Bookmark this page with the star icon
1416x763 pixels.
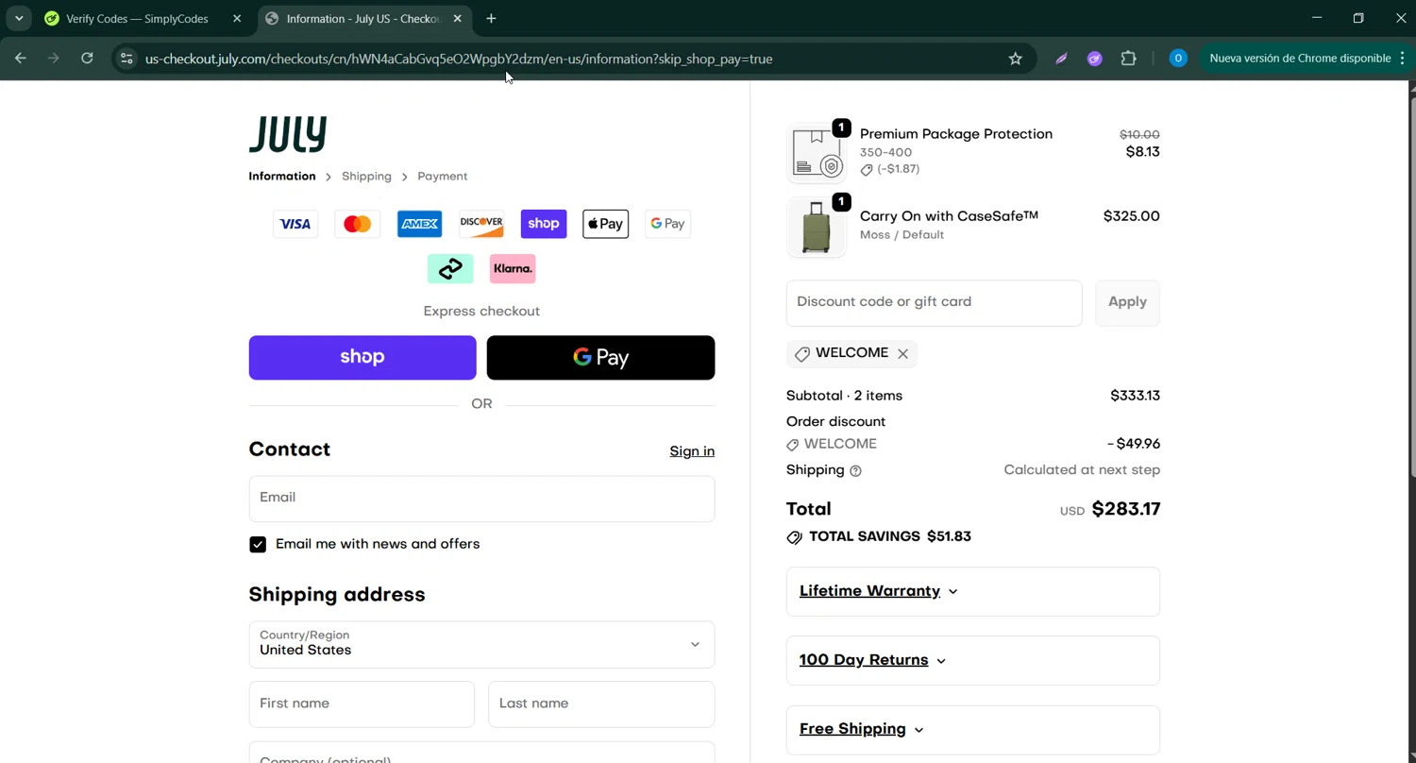1016,59
